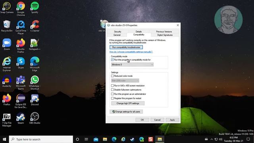Open the Start menu
254x143 pixels.
pos(4,139)
